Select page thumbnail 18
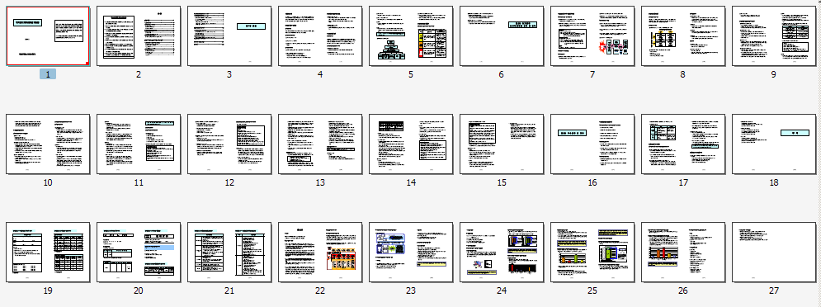Image resolution: width=821 pixels, height=307 pixels. 774,144
